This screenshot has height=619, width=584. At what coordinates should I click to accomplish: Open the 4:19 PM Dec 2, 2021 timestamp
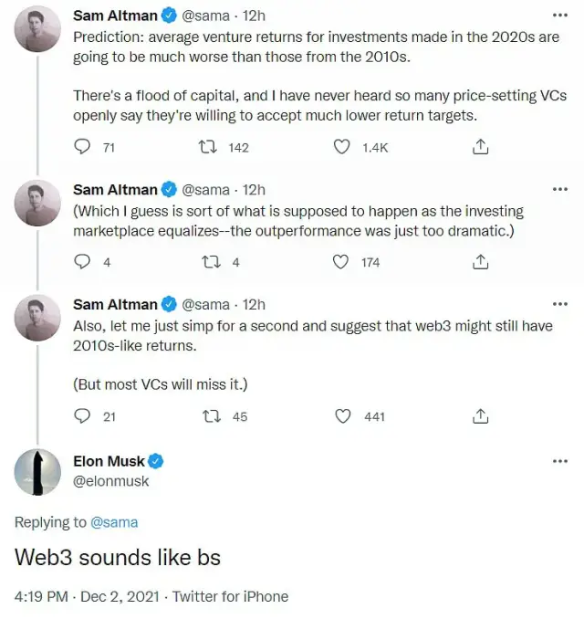point(86,596)
